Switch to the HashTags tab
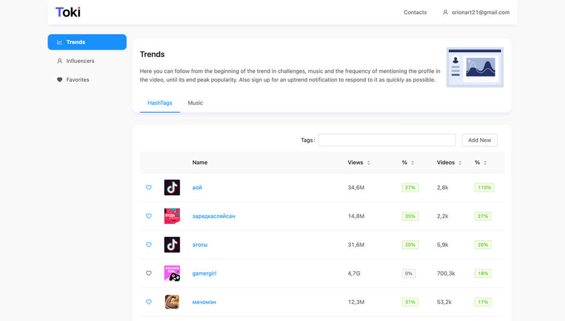The image size is (565, 321). [x=159, y=103]
